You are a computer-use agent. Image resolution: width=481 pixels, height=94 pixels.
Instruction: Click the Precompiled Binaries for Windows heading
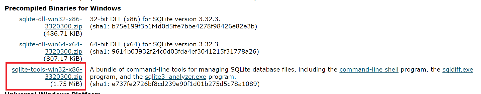point(63,8)
